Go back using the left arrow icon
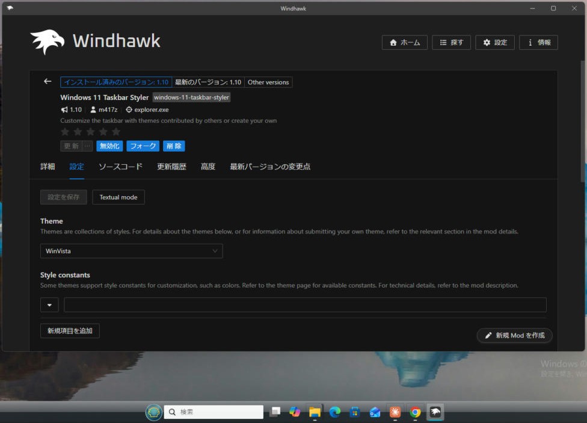This screenshot has width=587, height=423. tap(48, 81)
